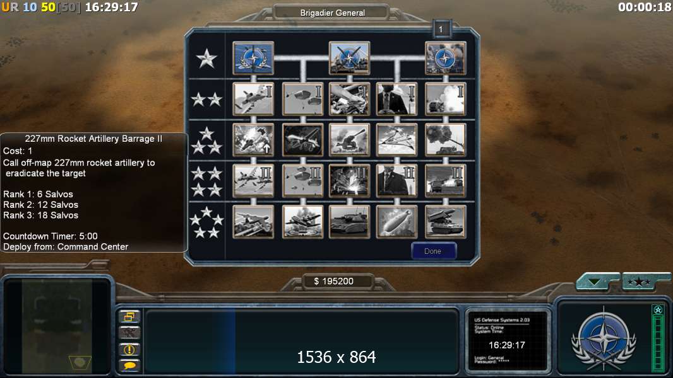Pick the welding sparks level II power
673x378 pixels.
pyautogui.click(x=349, y=181)
